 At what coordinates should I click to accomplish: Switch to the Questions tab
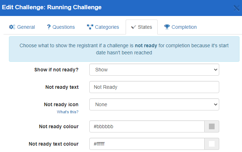pos(60,27)
